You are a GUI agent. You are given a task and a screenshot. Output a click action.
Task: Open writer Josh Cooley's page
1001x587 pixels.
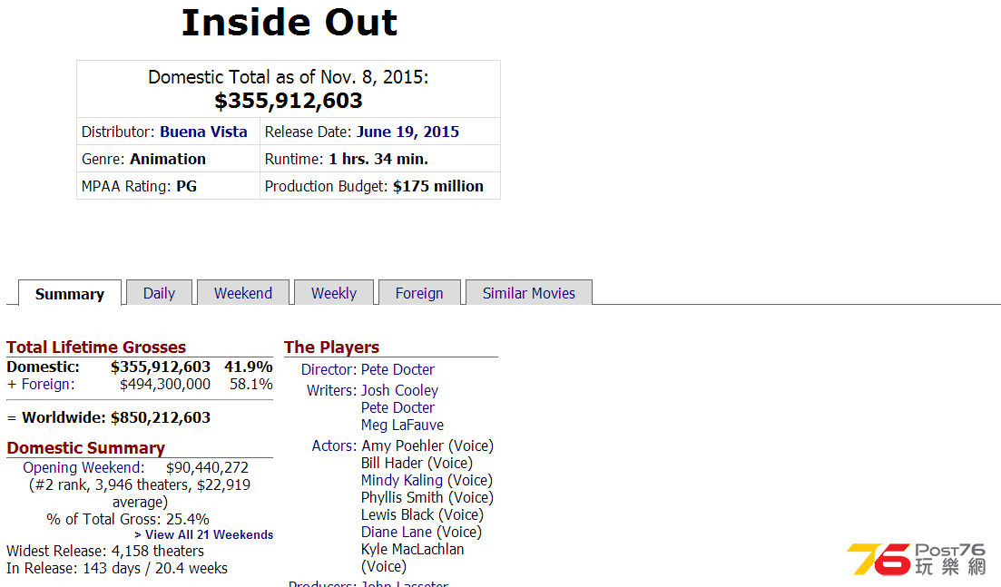coord(399,390)
